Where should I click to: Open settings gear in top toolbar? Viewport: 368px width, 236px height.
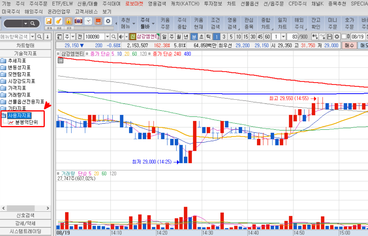coord(108,21)
